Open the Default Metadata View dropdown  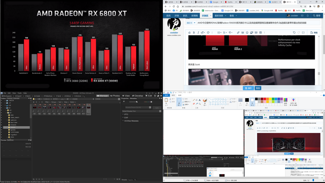tap(160, 111)
